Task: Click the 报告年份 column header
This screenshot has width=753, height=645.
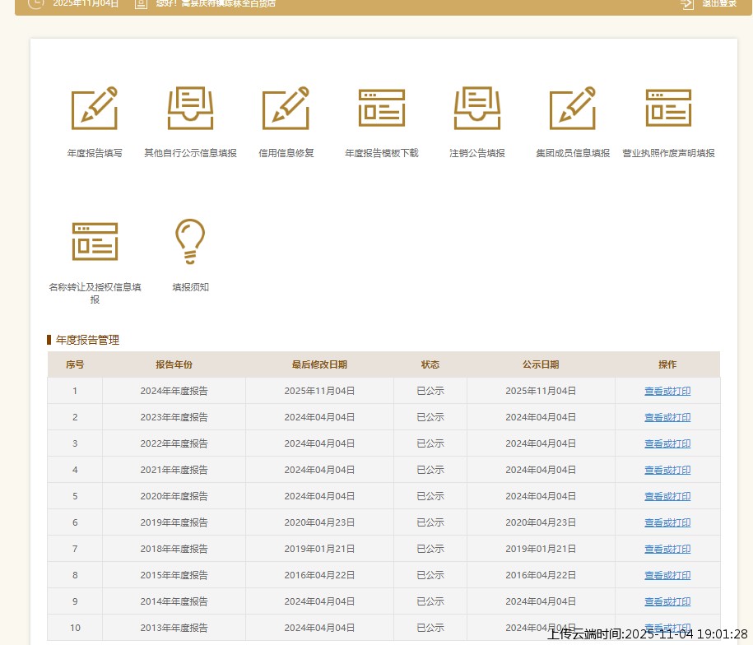Action: pyautogui.click(x=174, y=364)
